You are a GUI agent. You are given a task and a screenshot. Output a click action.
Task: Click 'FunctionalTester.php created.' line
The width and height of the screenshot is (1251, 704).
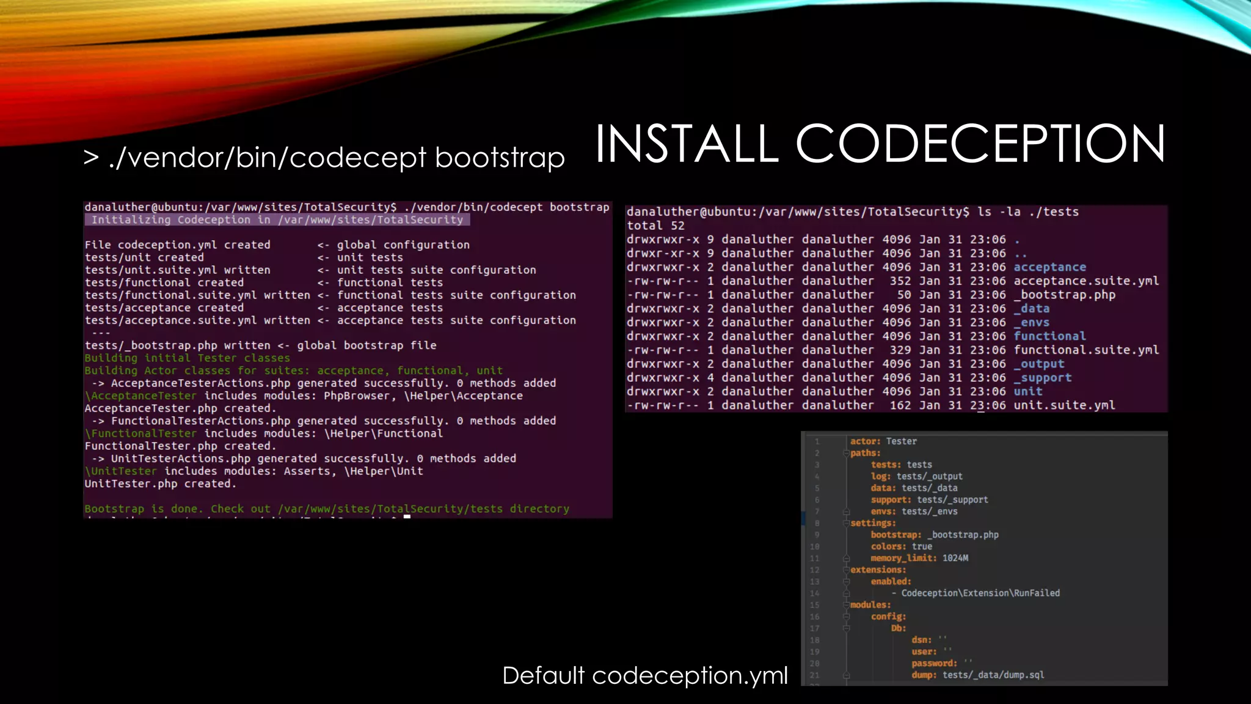181,446
